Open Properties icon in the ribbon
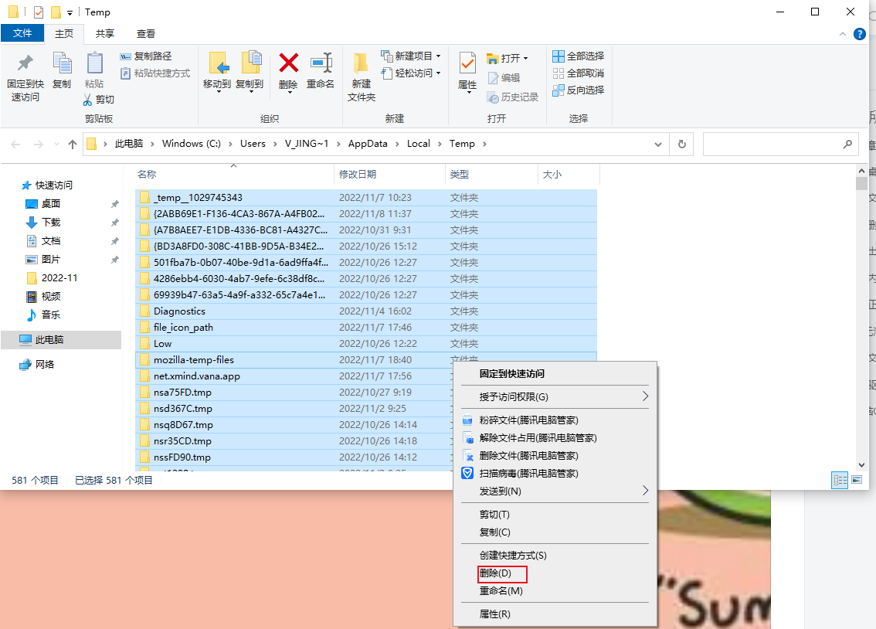The height and width of the screenshot is (629, 876). 467,64
